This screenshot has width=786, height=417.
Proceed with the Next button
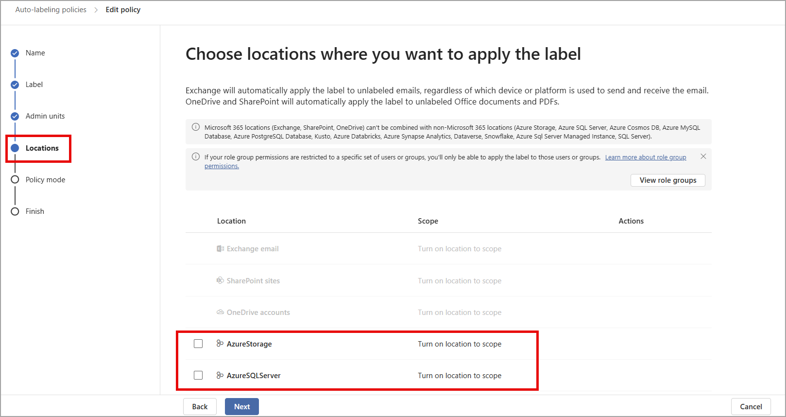point(242,407)
